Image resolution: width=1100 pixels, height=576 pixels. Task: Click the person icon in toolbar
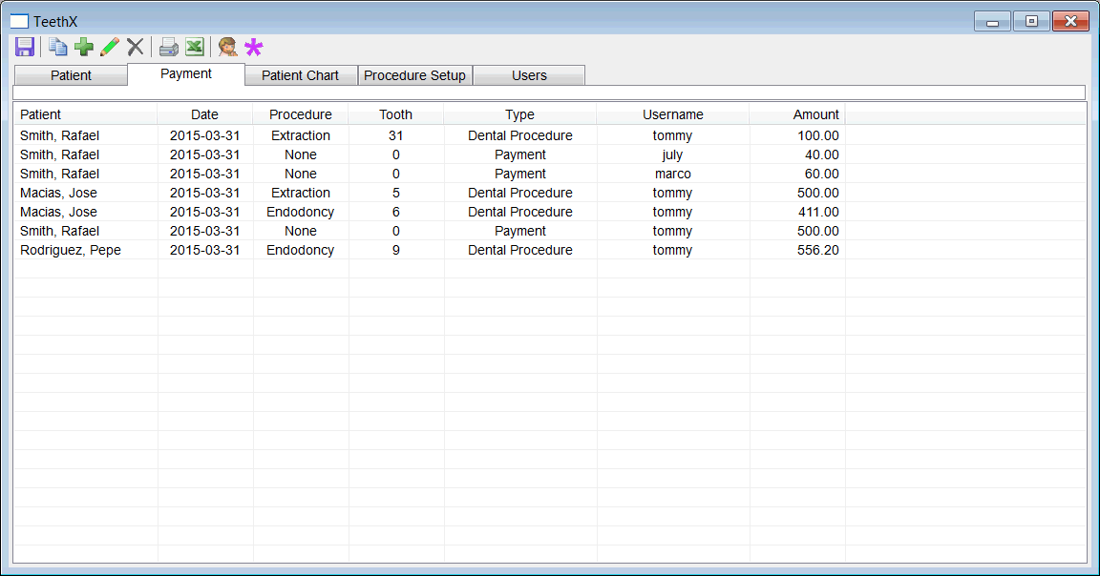click(227, 47)
